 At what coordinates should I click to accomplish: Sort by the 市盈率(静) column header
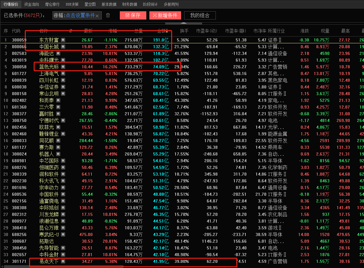(235, 31)
